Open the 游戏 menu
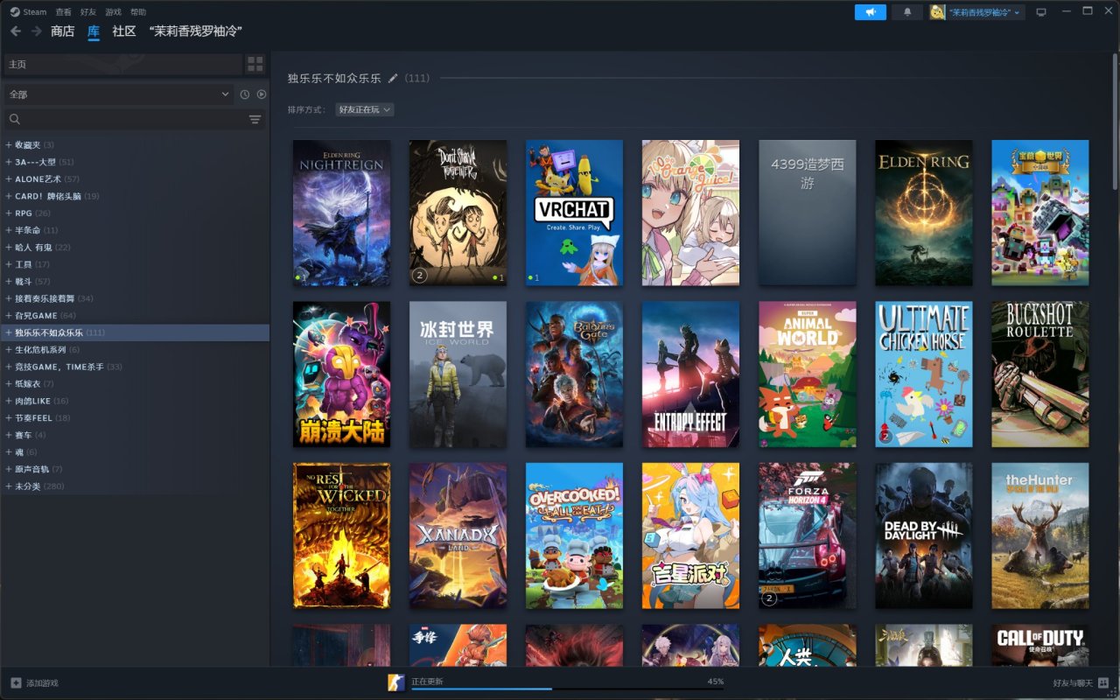The width and height of the screenshot is (1120, 700). point(113,12)
